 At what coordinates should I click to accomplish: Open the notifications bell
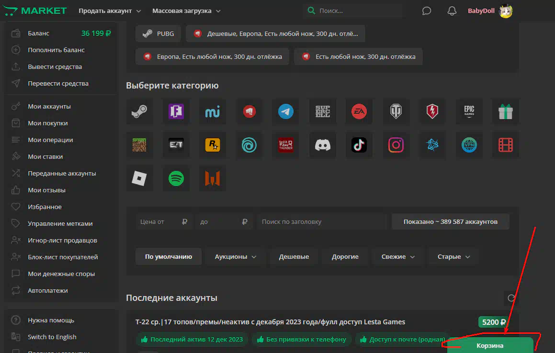(452, 11)
